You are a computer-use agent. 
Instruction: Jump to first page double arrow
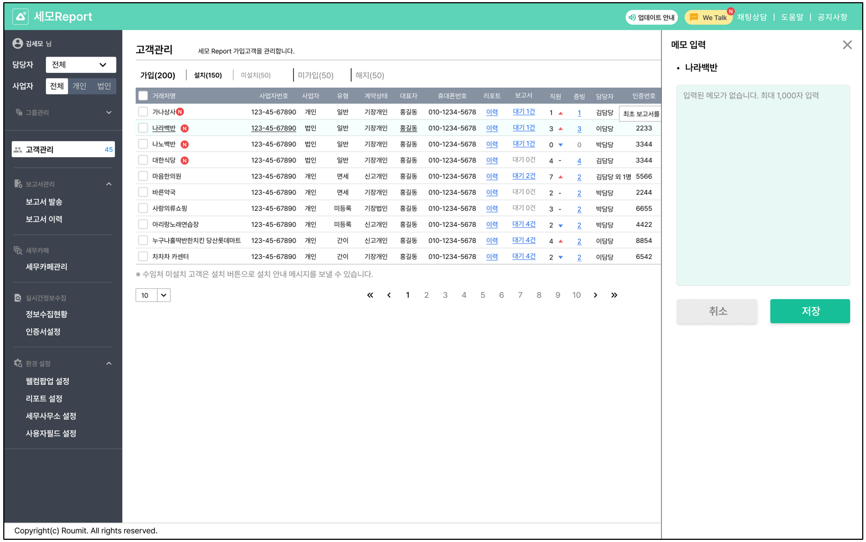370,295
